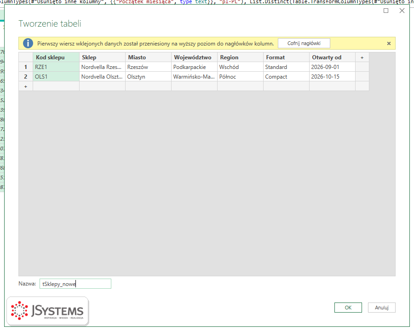Image resolution: width=414 pixels, height=331 pixels.
Task: Select the Kod sklepu column header
Action: point(56,57)
